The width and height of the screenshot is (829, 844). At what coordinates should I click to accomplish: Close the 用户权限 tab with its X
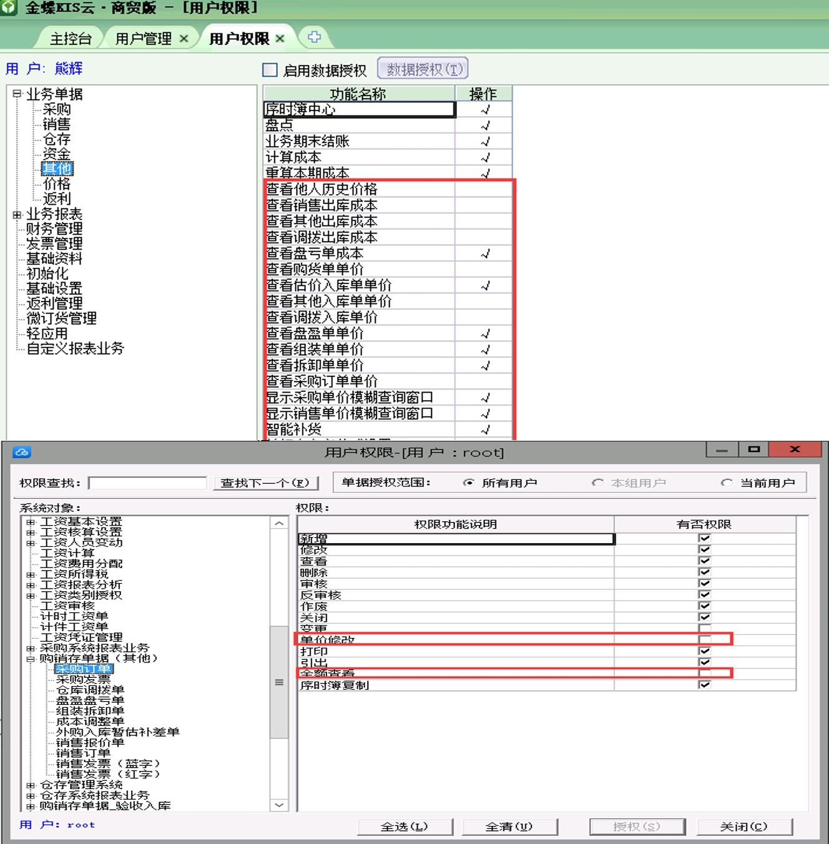[280, 39]
